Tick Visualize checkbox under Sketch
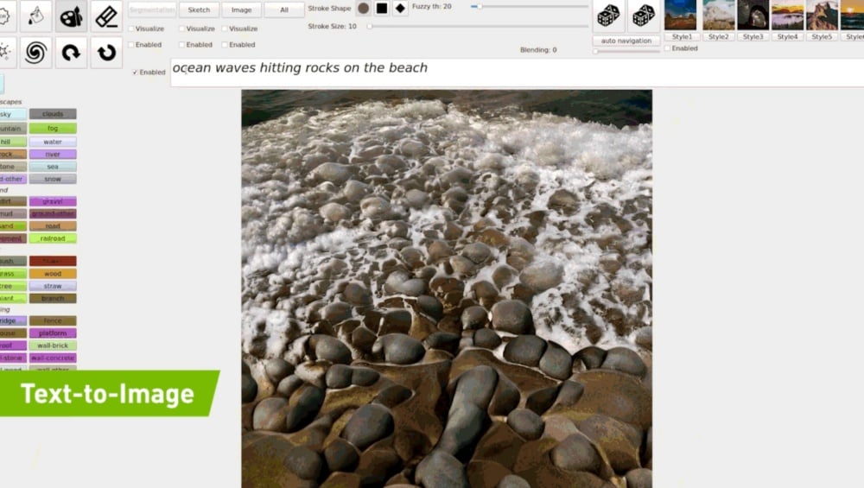Image resolution: width=864 pixels, height=488 pixels. (x=181, y=29)
